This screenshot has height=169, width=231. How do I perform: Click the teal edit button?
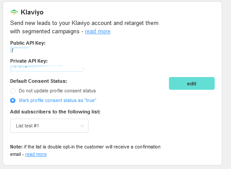192,83
